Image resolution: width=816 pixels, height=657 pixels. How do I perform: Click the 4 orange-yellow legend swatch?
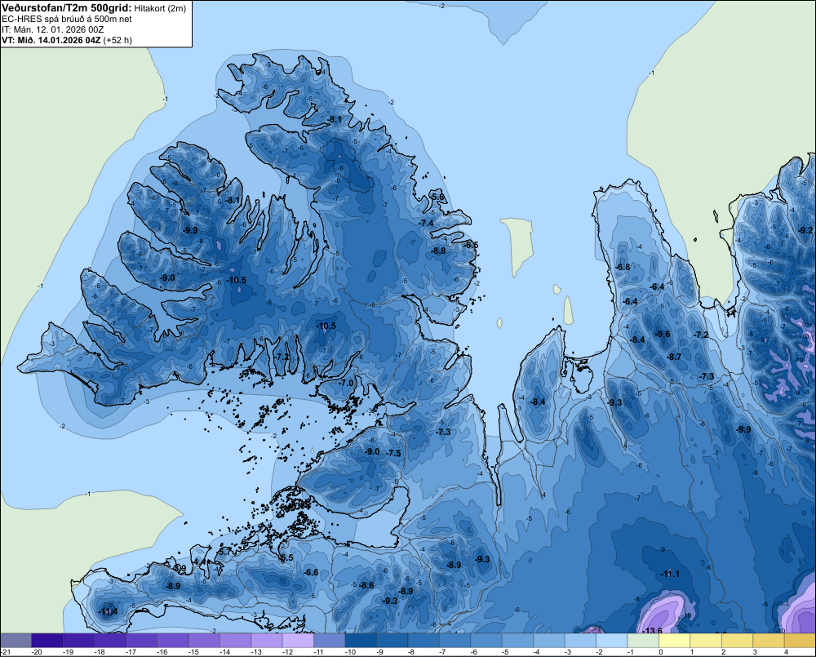pyautogui.click(x=800, y=641)
